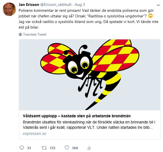This screenshot has width=163, height=152.
Task: Retweet using the retweet arrows icon
Action: [x=44, y=148]
